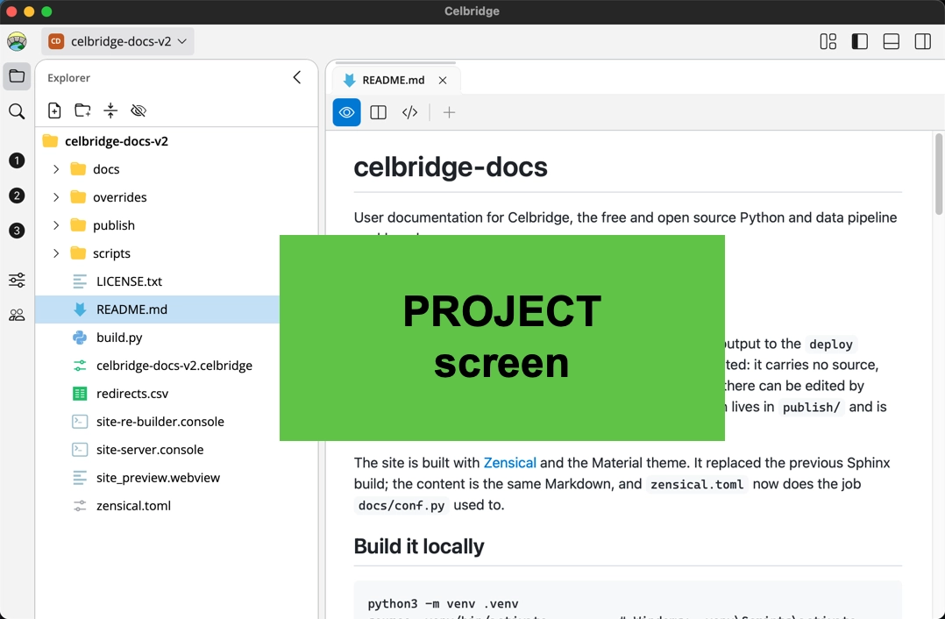Image resolution: width=945 pixels, height=619 pixels.
Task: Toggle the bottom panel visibility
Action: click(891, 41)
